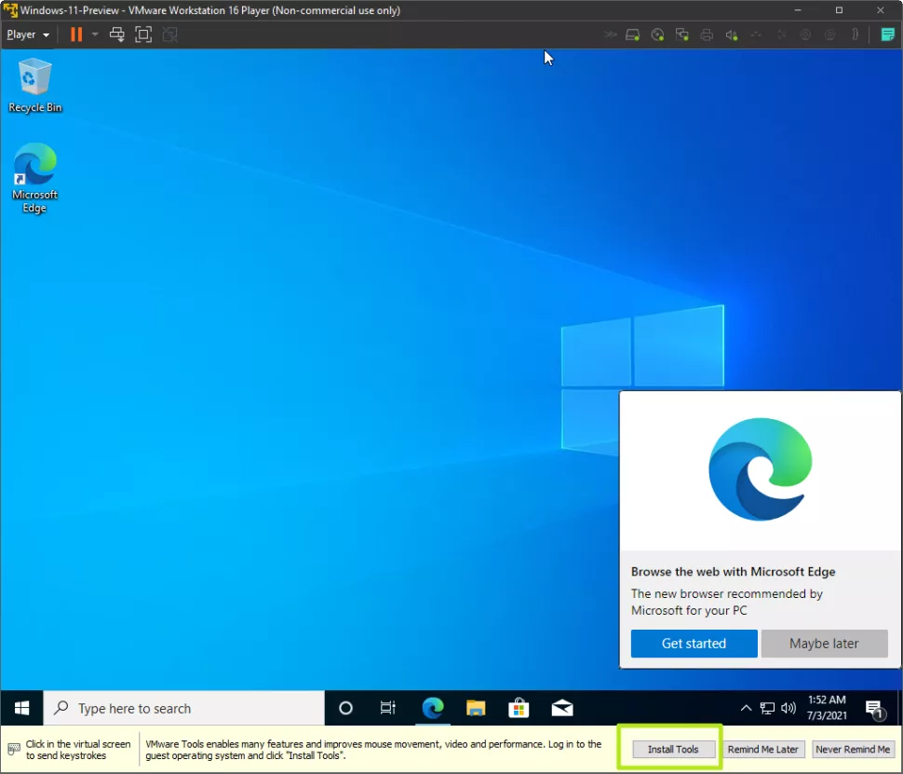Expand the power options dropdown arrow
Screen dimensions: 903x774
point(95,34)
